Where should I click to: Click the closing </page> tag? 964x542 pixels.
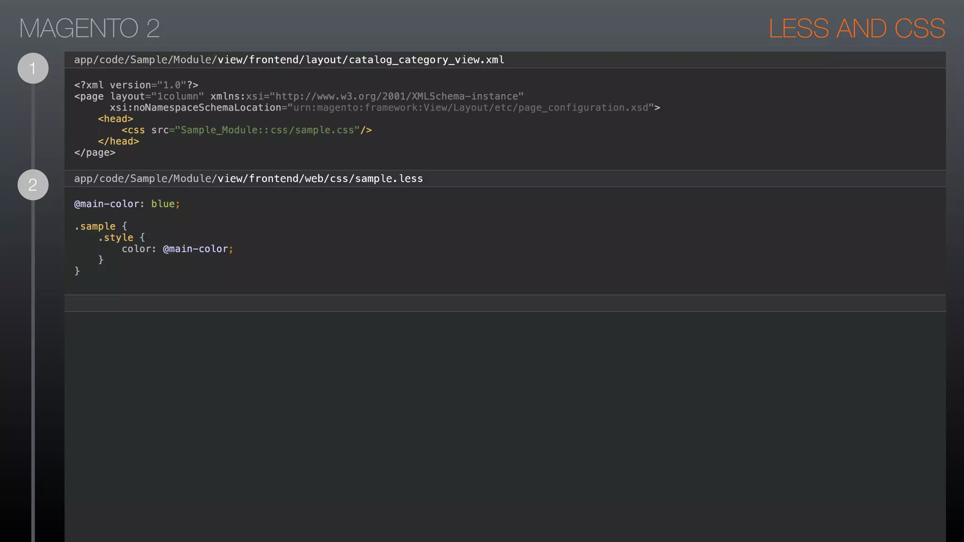(x=95, y=153)
